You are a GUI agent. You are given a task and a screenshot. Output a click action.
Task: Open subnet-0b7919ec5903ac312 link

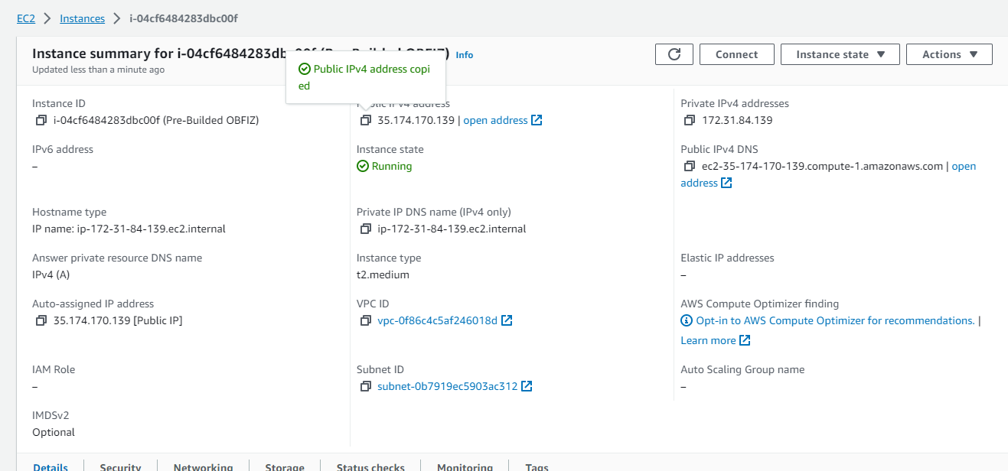coord(447,386)
